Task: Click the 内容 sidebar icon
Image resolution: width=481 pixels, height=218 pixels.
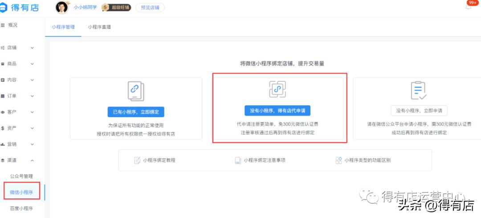Action: (3, 80)
